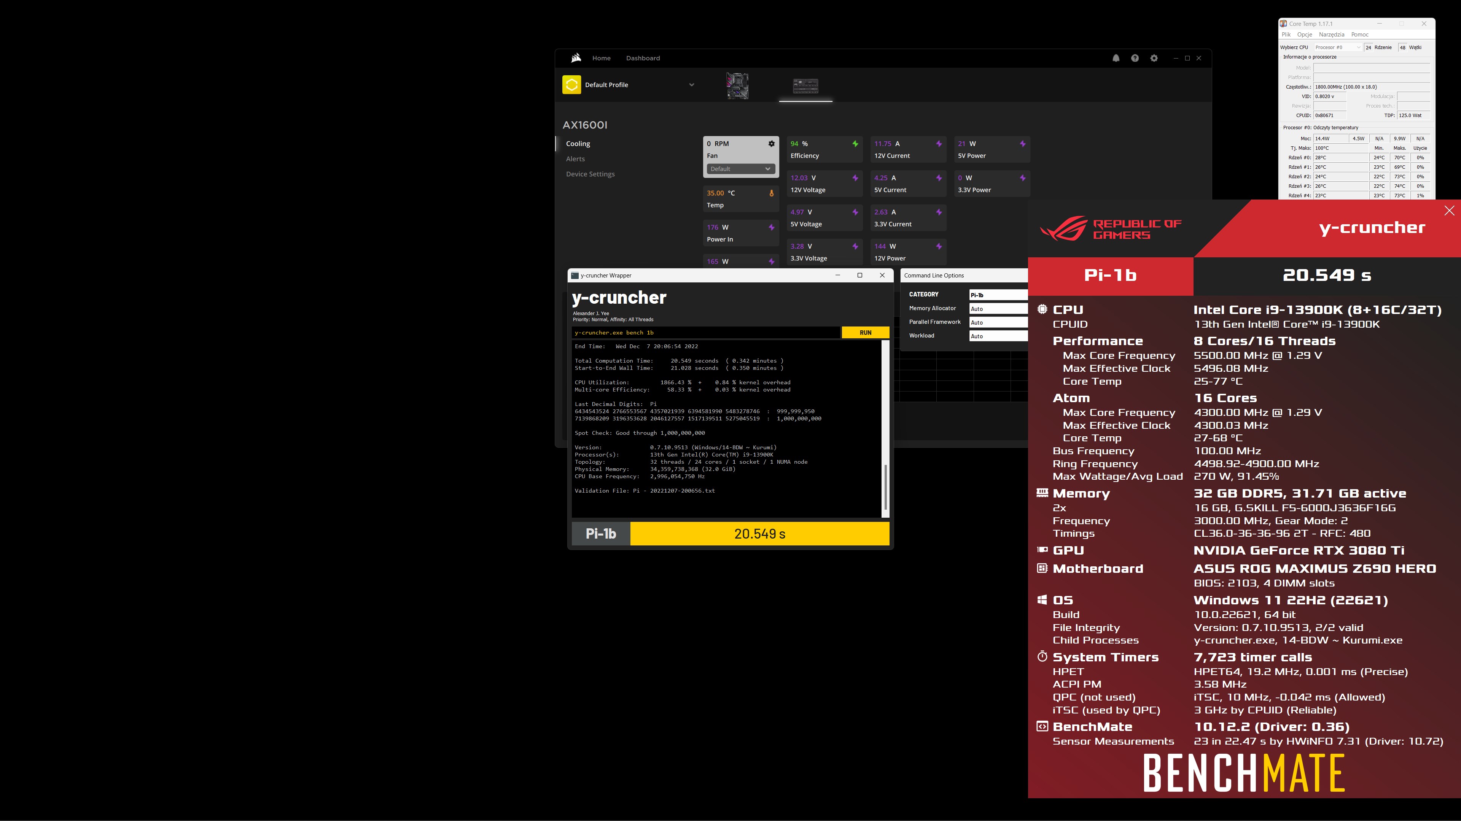
Task: Click the AX1600I device title
Action: (585, 125)
